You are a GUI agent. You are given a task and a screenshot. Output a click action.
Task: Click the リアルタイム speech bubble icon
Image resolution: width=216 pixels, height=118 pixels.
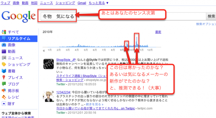click(x=4, y=39)
